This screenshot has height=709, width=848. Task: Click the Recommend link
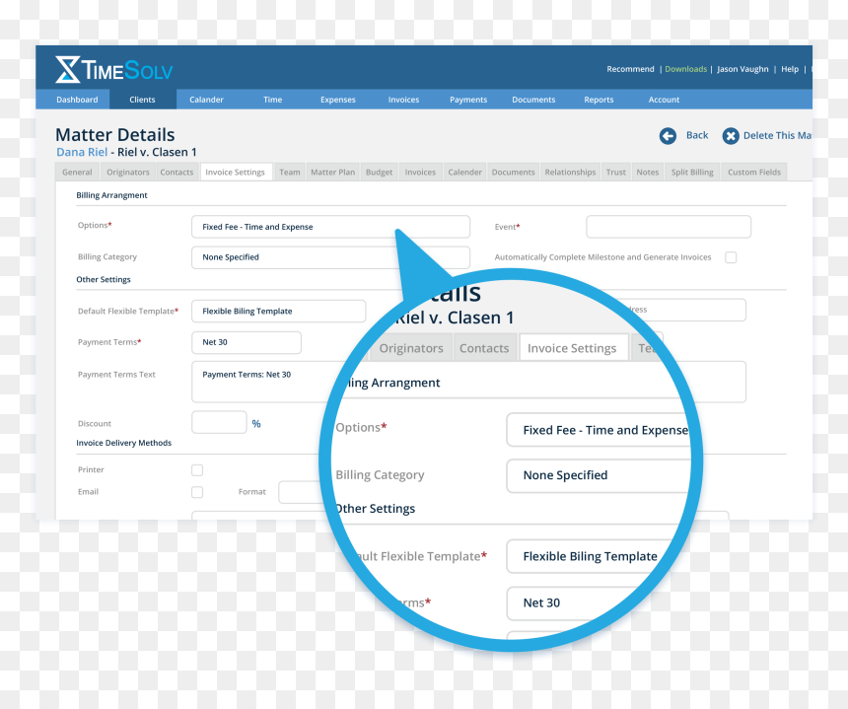[x=630, y=69]
